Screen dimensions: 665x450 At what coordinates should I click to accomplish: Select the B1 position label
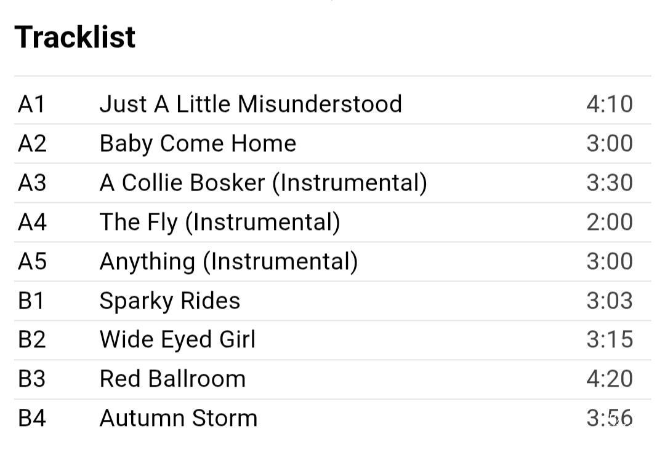[x=32, y=301]
